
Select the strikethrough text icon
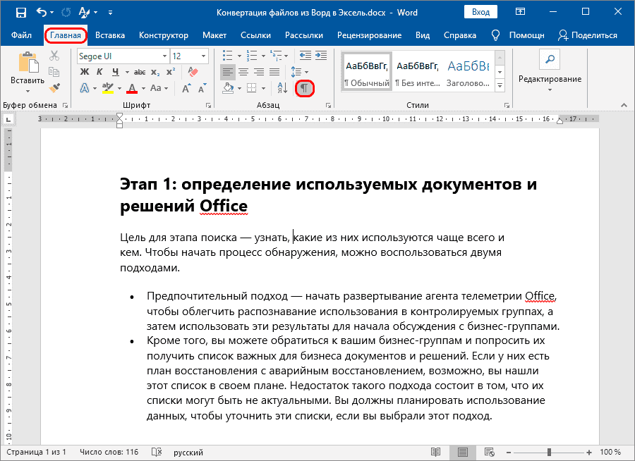[x=140, y=71]
